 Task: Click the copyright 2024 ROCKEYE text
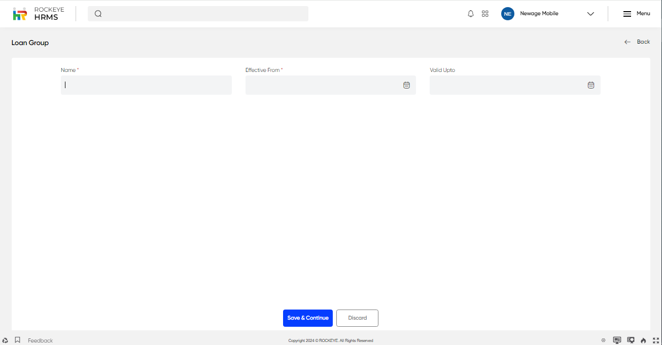[331, 340]
